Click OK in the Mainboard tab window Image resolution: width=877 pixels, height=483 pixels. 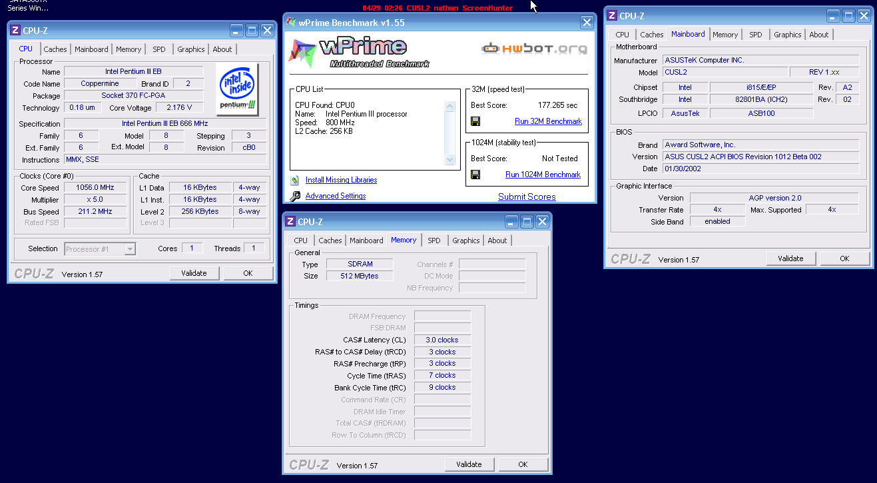[x=844, y=258]
